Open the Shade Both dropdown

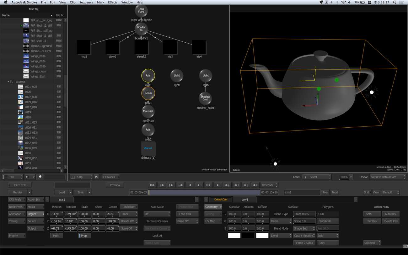304,228
